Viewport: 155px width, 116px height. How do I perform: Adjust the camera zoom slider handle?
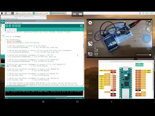pos(150,55)
